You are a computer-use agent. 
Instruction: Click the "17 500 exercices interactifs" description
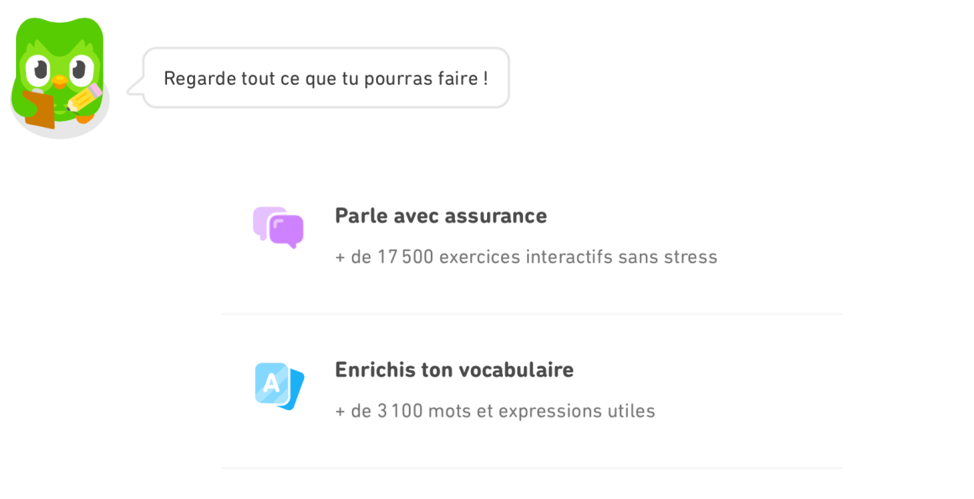(x=526, y=257)
